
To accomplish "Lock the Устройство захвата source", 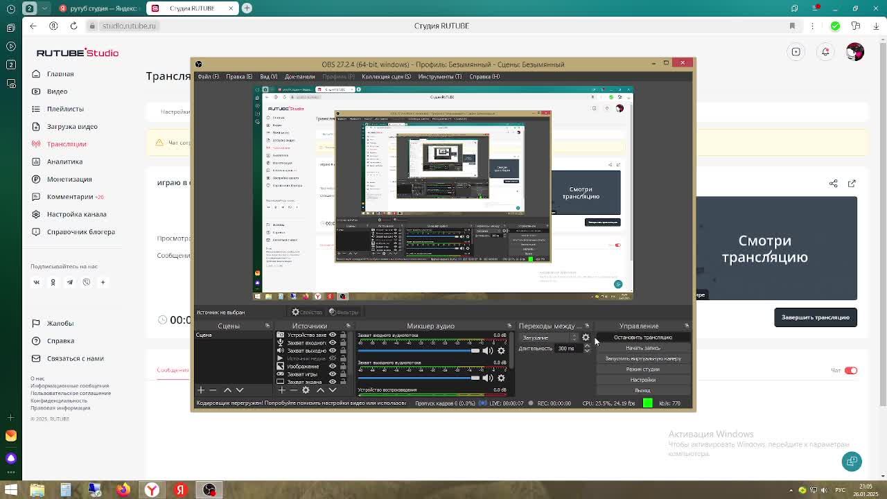I will click(x=342, y=335).
